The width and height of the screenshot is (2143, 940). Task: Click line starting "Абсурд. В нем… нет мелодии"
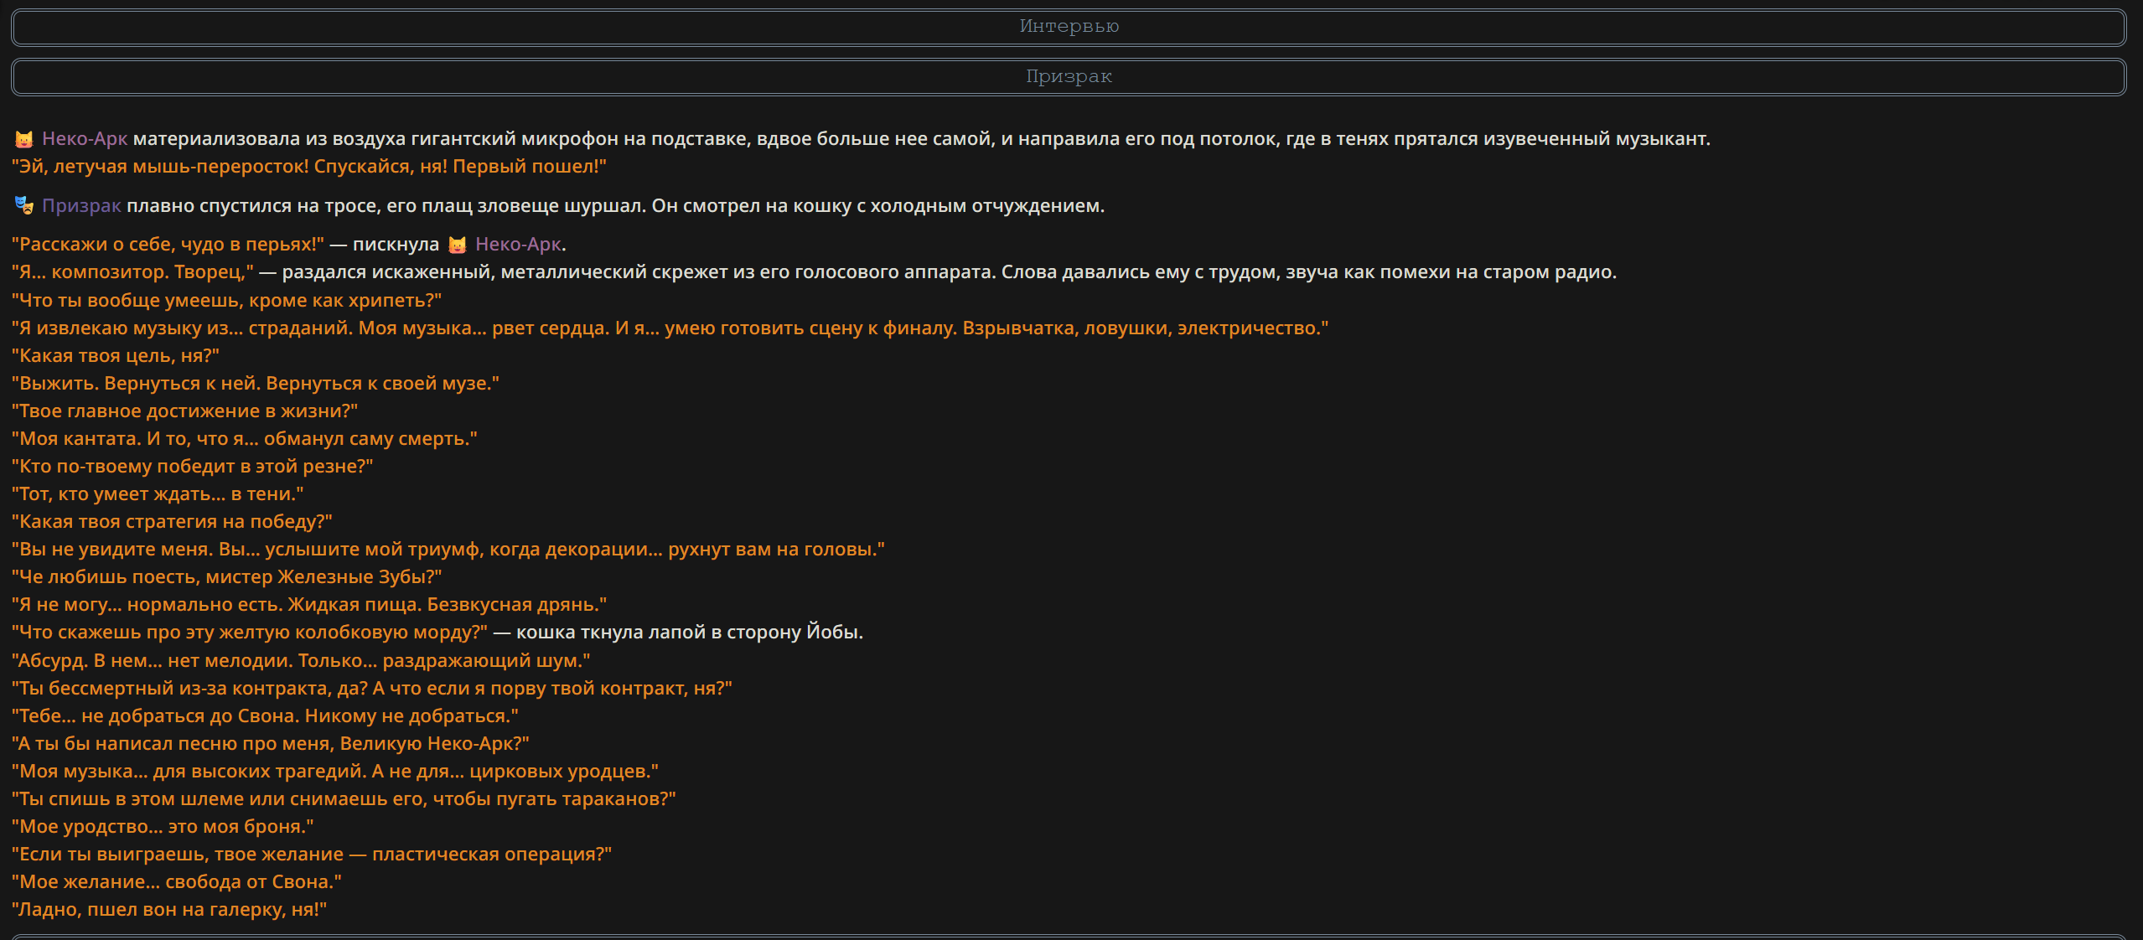pyautogui.click(x=301, y=661)
